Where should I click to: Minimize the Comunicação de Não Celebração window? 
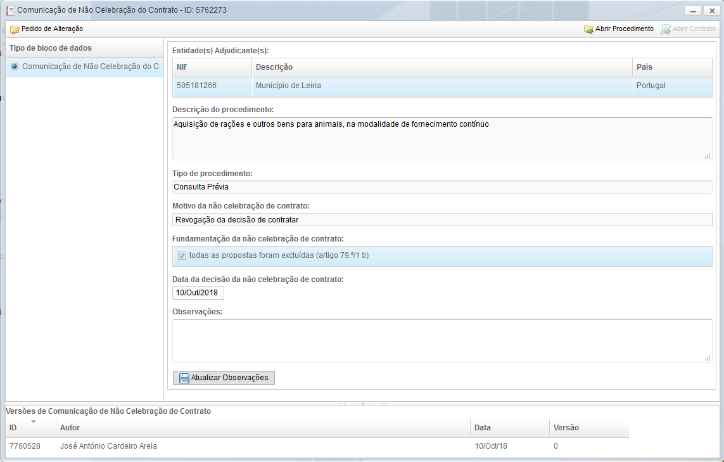click(x=692, y=11)
